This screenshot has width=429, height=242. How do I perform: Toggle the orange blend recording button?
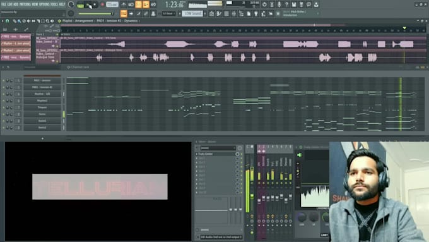146,4
